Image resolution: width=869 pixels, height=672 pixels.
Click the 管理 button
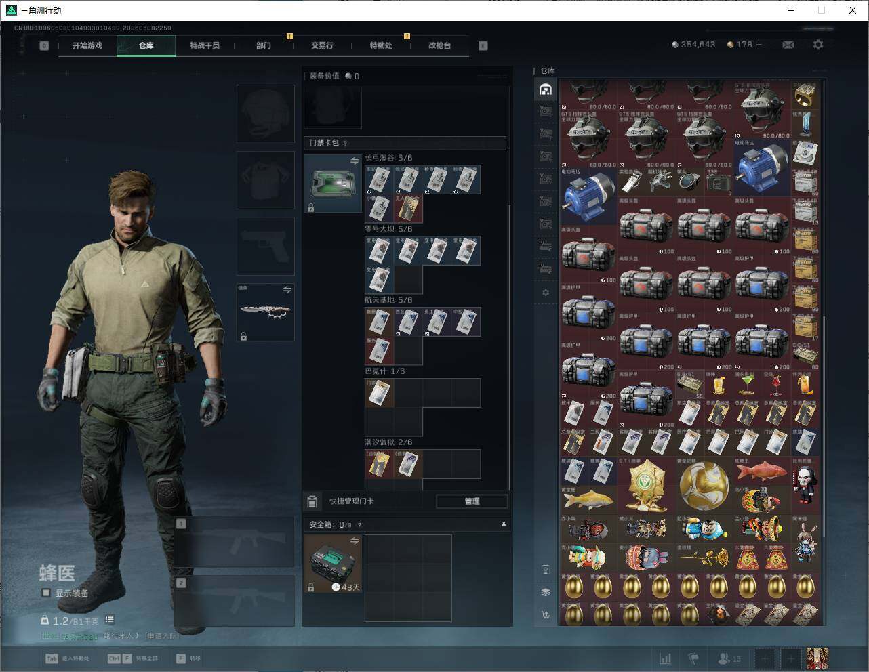472,501
